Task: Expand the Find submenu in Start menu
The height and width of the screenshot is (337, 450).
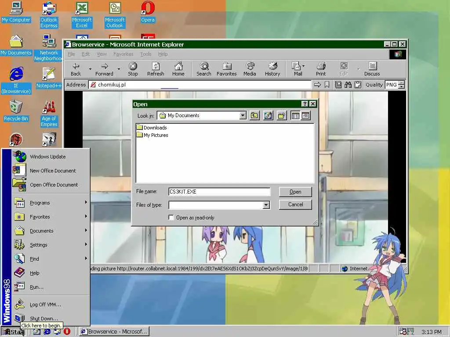Action: [51, 259]
